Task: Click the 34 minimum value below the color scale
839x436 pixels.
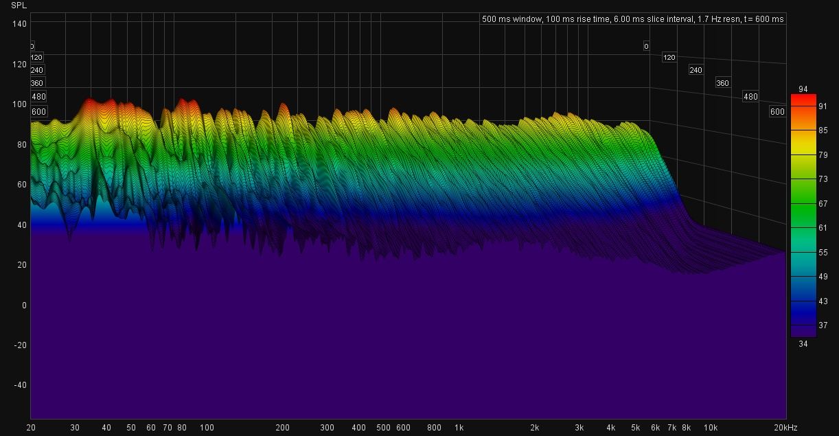Action: (803, 344)
